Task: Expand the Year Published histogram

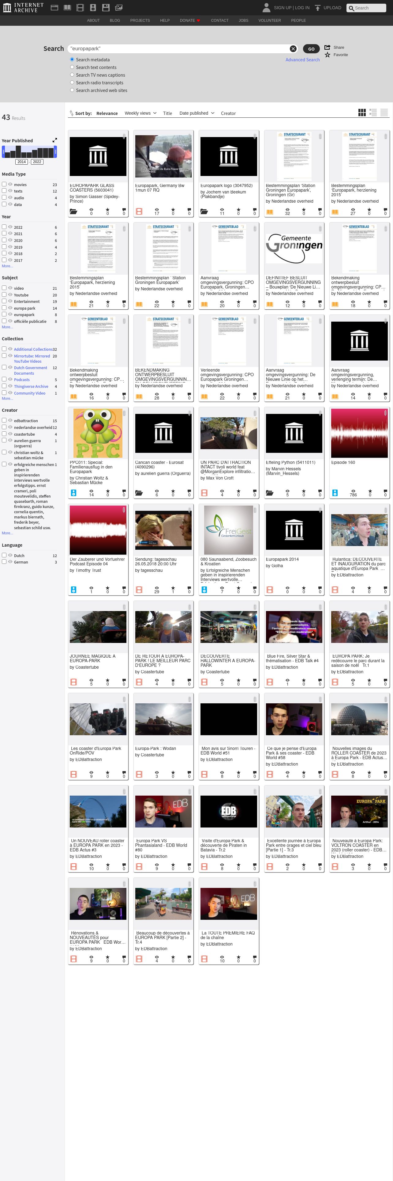Action: (x=55, y=140)
